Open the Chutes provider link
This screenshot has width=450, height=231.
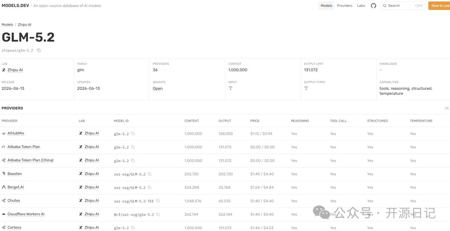click(14, 201)
